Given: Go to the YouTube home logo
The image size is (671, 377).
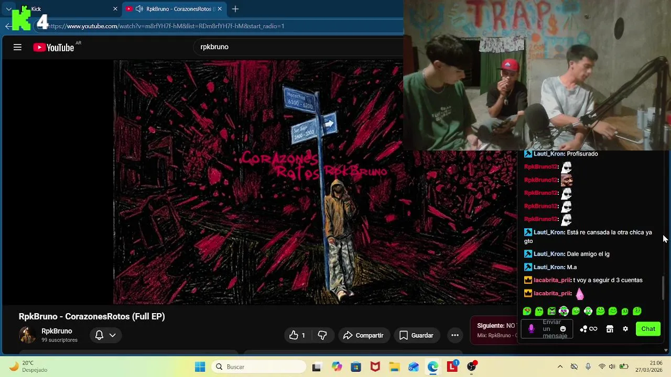Looking at the screenshot, I should point(53,47).
